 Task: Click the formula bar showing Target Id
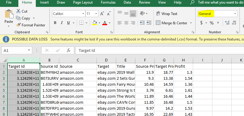click(x=159, y=50)
